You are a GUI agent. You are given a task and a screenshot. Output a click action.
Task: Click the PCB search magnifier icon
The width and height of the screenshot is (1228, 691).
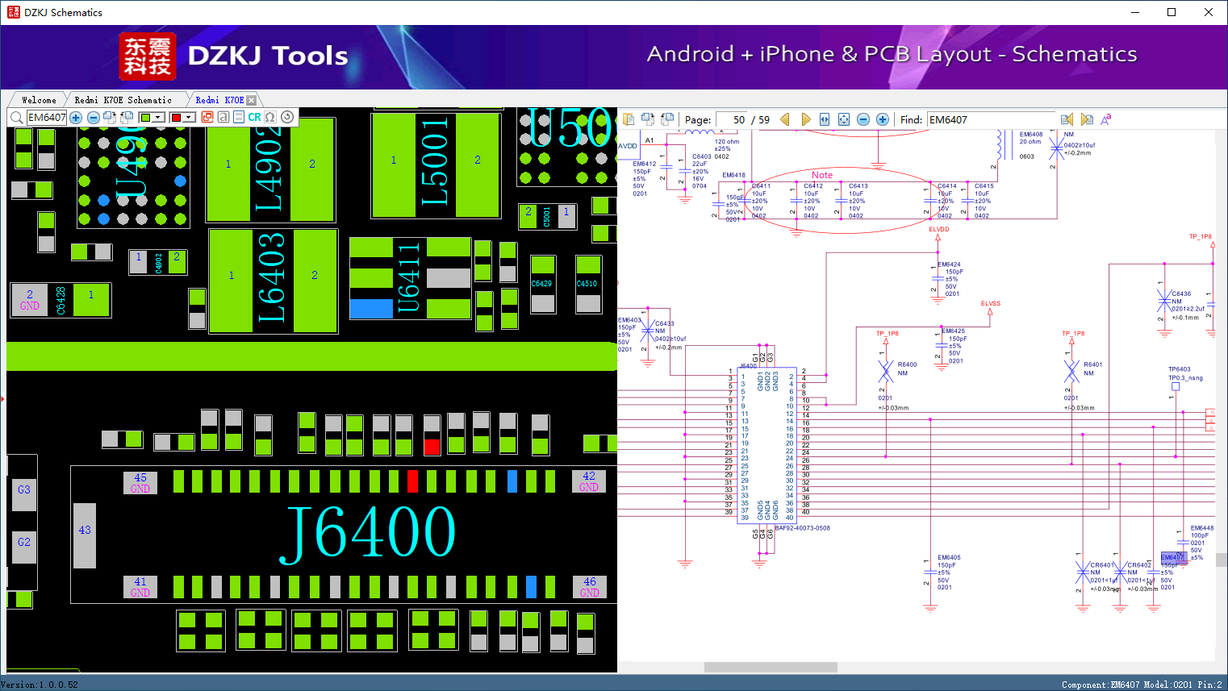tap(16, 118)
